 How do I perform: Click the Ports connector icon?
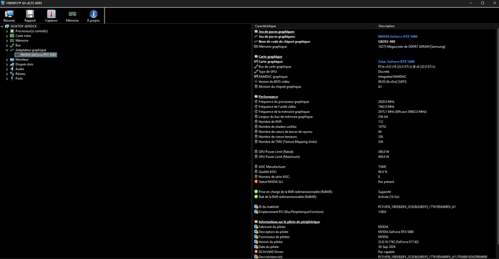point(12,79)
